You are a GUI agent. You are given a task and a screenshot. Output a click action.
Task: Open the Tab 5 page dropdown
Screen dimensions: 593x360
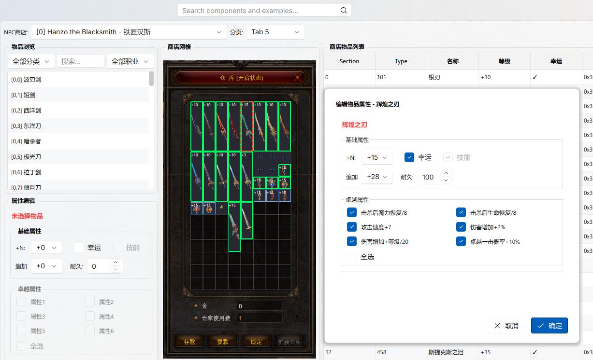pyautogui.click(x=275, y=32)
